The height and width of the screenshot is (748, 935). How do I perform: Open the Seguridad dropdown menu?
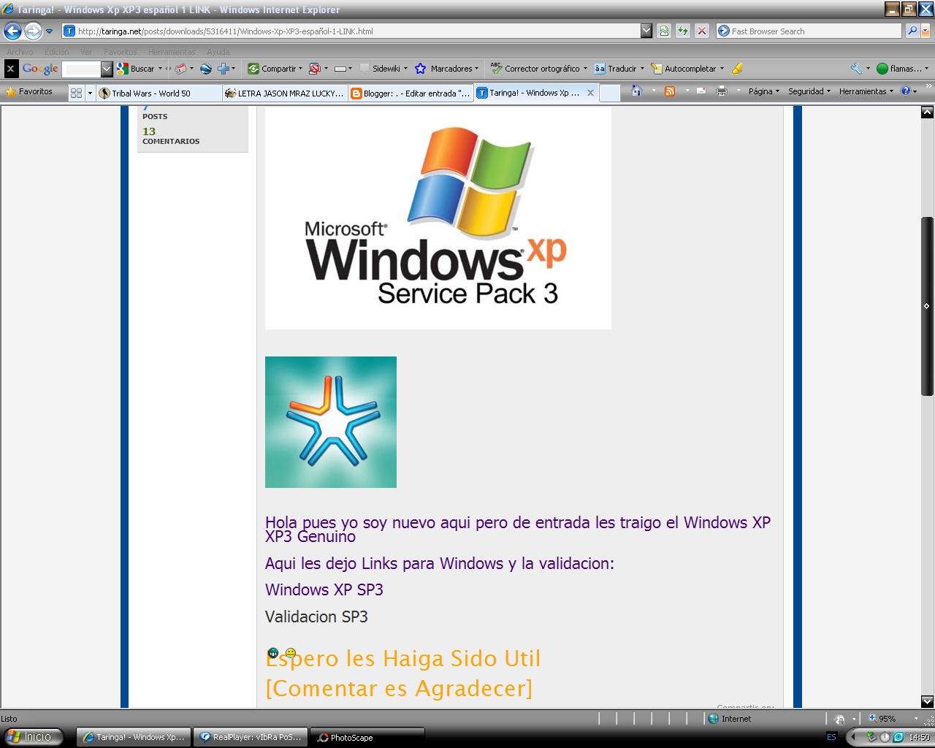tap(809, 91)
